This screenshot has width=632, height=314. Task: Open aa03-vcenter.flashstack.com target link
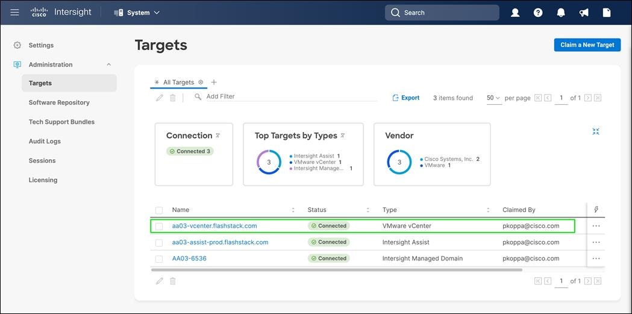point(214,226)
